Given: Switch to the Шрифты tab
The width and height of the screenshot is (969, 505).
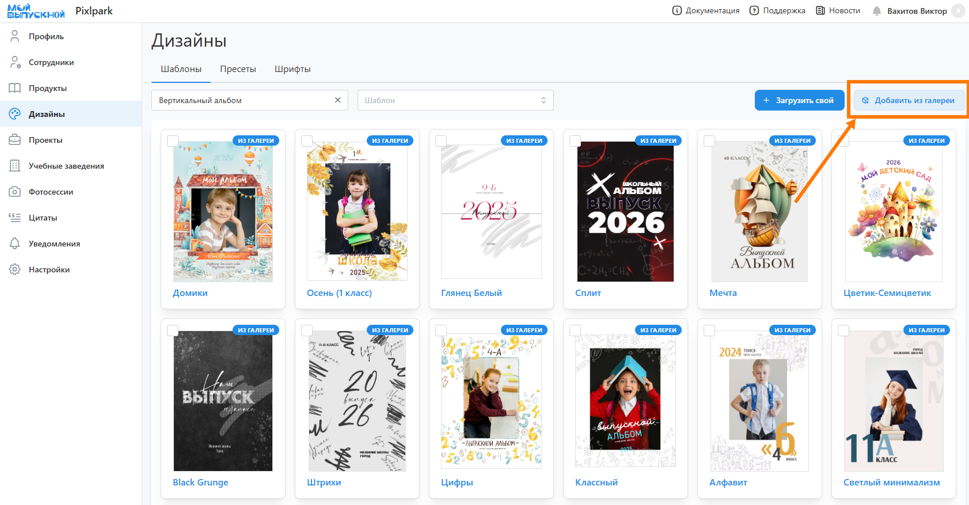Looking at the screenshot, I should 292,69.
